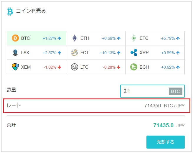
Task: Select the green BCH coin icon
Action: coord(134,67)
